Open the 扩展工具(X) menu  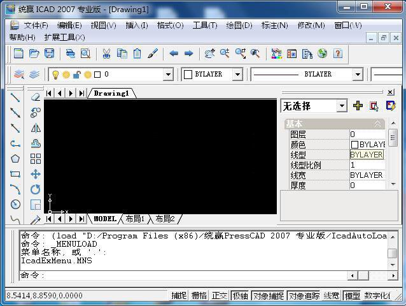coord(64,38)
